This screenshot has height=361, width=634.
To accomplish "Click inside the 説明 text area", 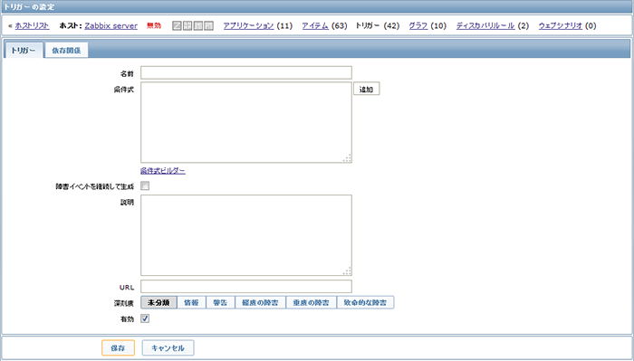I will (x=246, y=235).
